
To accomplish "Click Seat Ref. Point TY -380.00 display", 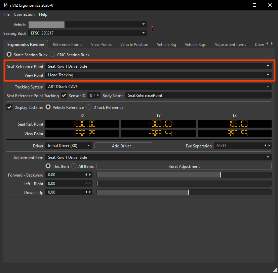I will click(158, 124).
